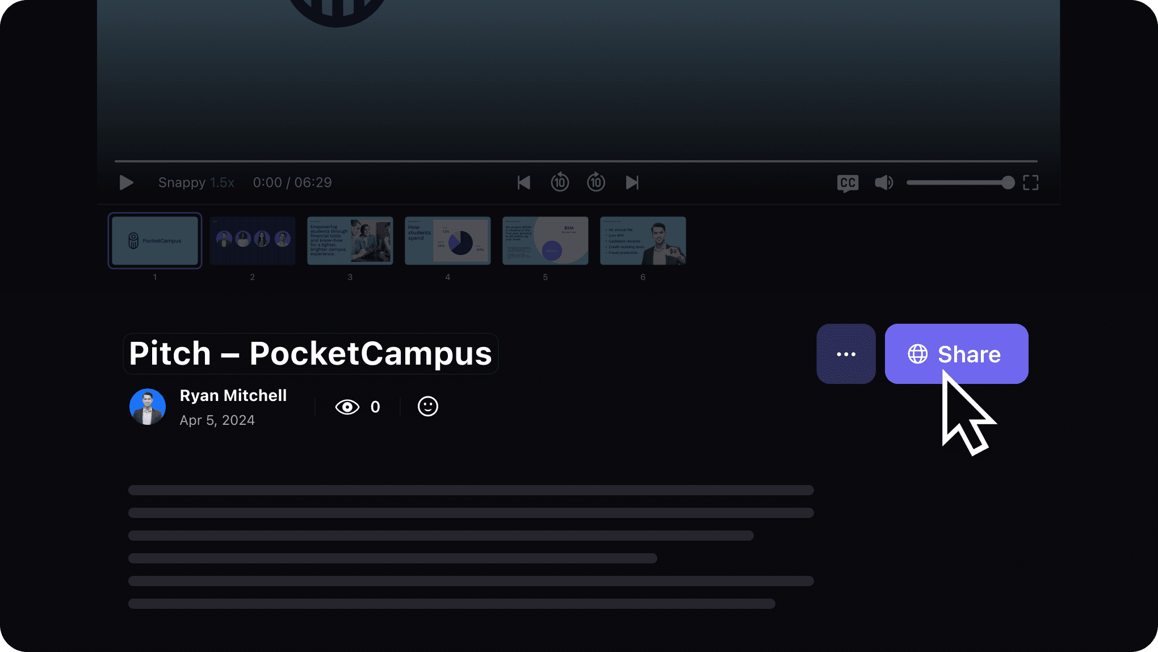Enter fullscreen mode
This screenshot has height=652, width=1158.
1030,182
